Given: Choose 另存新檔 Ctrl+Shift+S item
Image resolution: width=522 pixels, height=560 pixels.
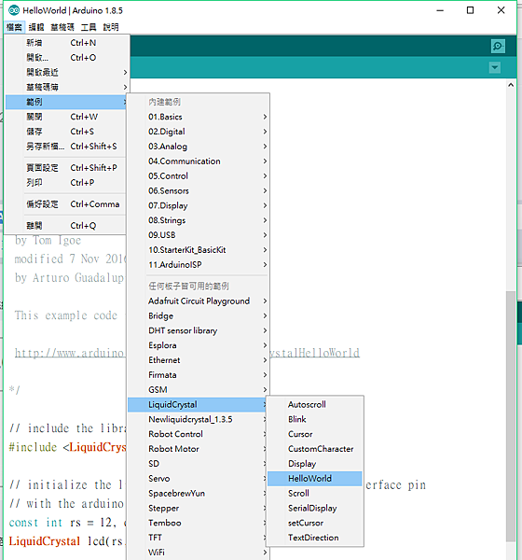Looking at the screenshot, I should (x=66, y=147).
